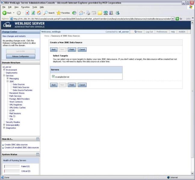Click the bottom Back button in wizard

click(x=54, y=85)
